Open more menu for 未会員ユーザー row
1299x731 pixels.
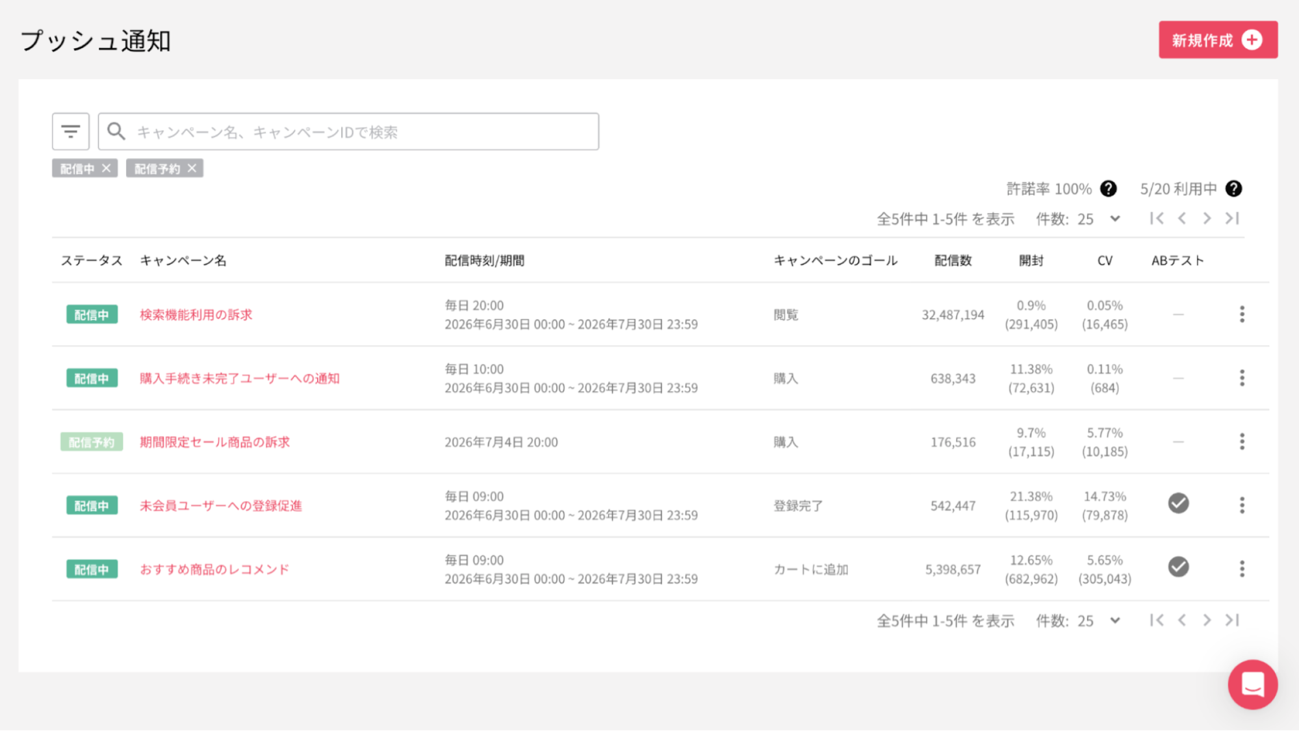point(1242,506)
